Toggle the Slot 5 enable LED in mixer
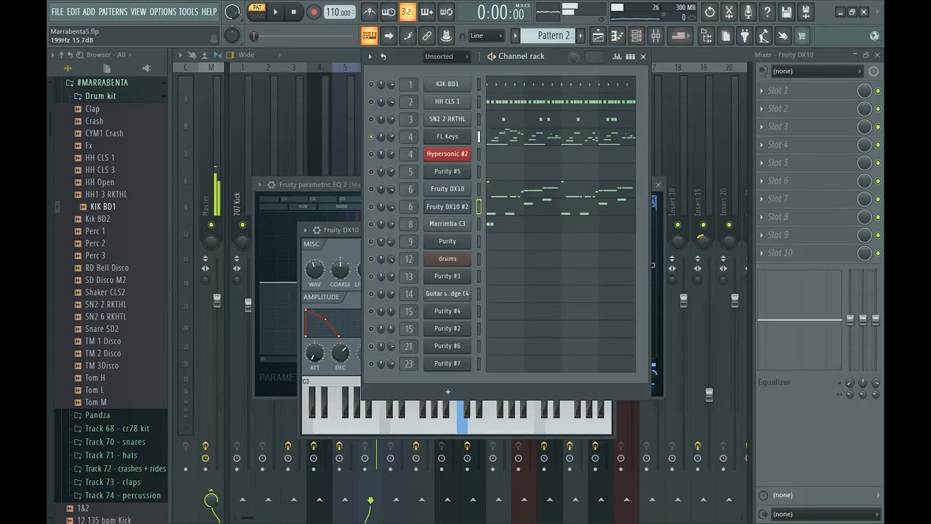Image resolution: width=931 pixels, height=524 pixels. (x=878, y=163)
